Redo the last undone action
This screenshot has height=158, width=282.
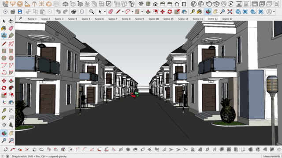pyautogui.click(x=65, y=12)
